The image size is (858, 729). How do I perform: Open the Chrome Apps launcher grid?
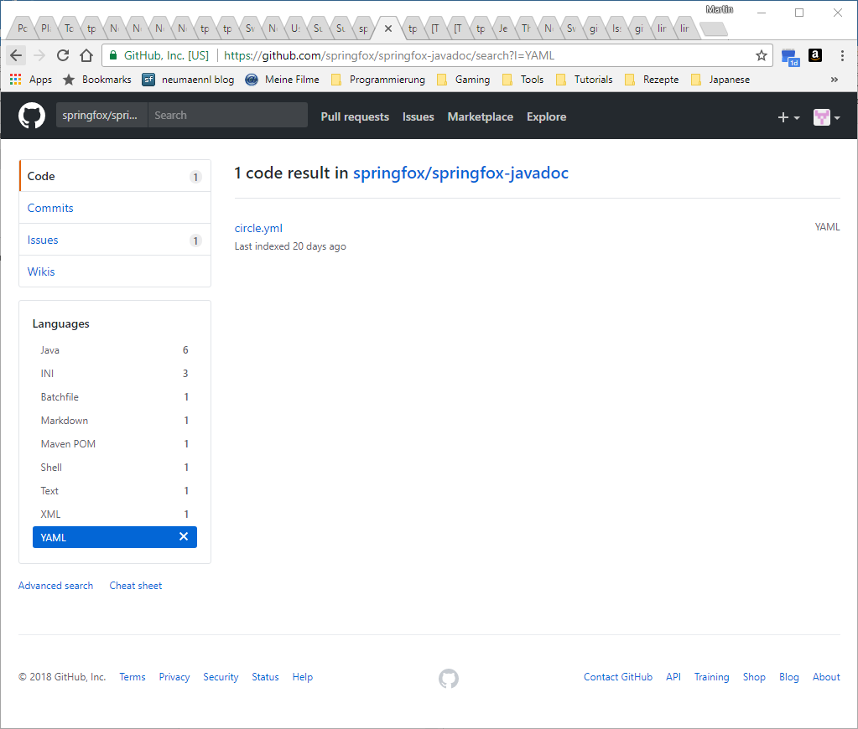(x=14, y=79)
